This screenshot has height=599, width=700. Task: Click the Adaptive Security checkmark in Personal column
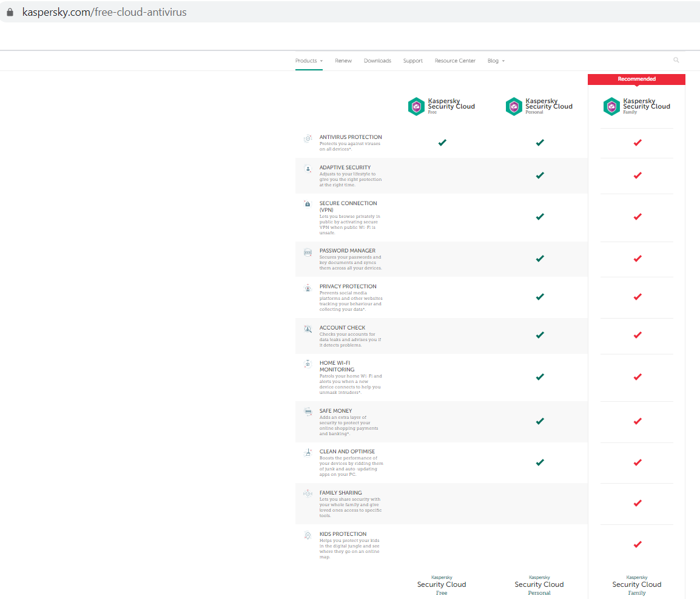pos(540,175)
